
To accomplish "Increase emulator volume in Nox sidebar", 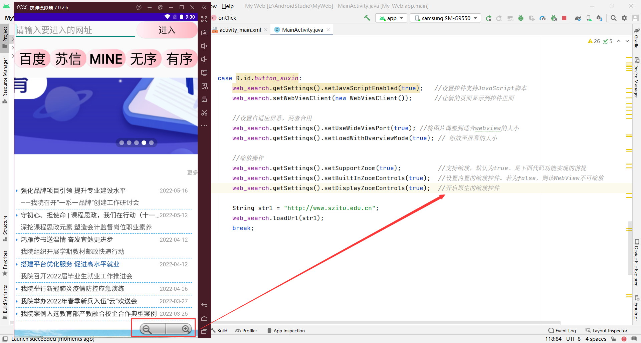I will click(204, 46).
